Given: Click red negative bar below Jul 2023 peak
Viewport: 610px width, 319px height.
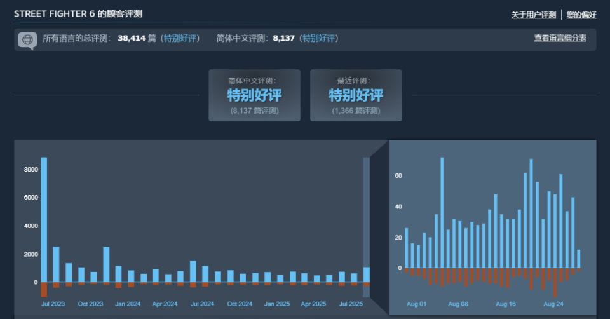Looking at the screenshot, I should (x=44, y=290).
